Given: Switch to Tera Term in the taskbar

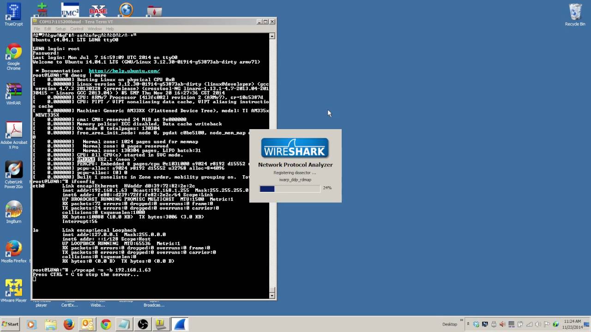Looking at the screenshot, I should click(161, 325).
